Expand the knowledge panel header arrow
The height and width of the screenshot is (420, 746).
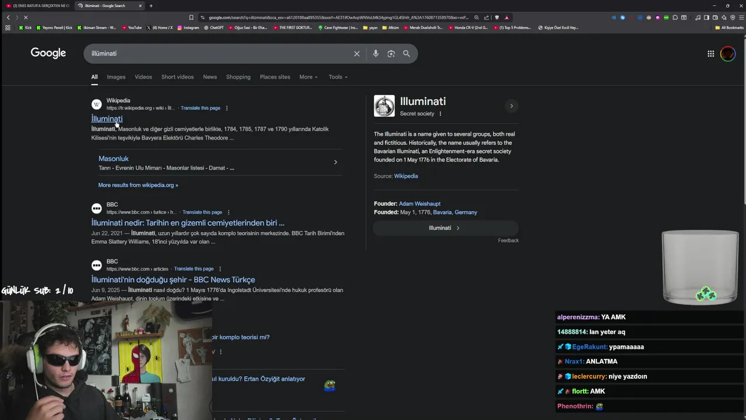(x=512, y=106)
